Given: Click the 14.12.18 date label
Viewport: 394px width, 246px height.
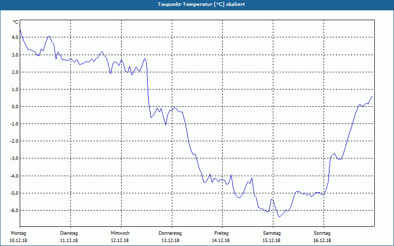Looking at the screenshot, I should (221, 241).
